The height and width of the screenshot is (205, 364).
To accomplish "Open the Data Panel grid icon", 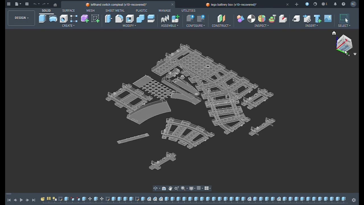I will (x=9, y=4).
